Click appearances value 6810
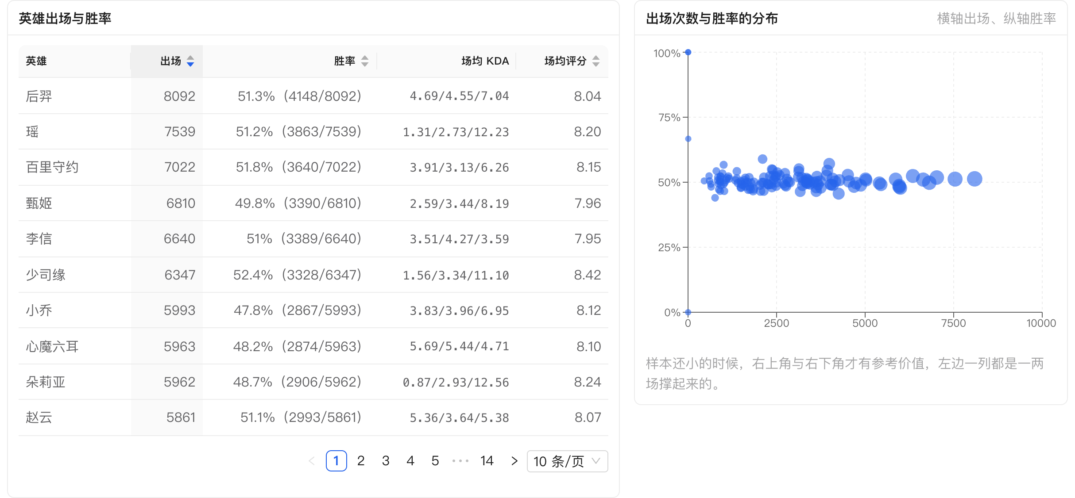 [x=181, y=203]
